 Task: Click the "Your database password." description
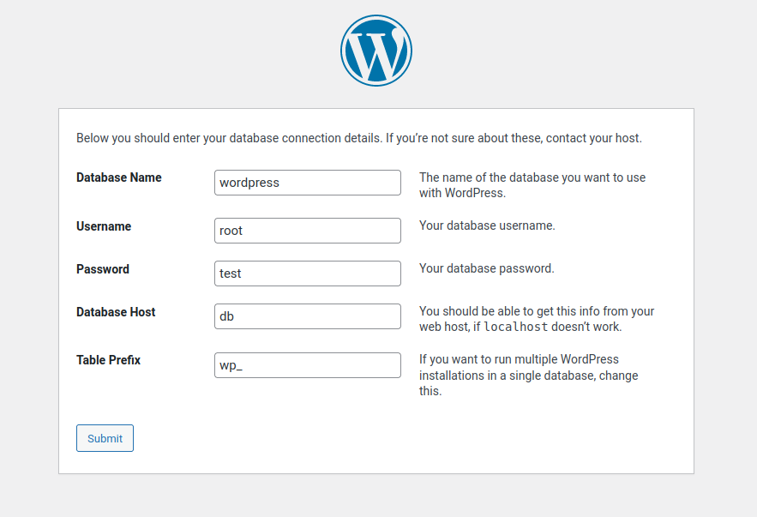point(486,268)
